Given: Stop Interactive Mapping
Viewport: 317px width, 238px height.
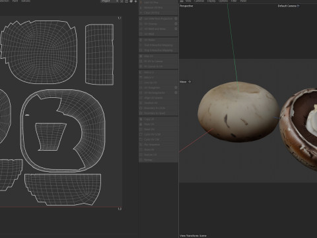Looking at the screenshot, I should coord(158,50).
